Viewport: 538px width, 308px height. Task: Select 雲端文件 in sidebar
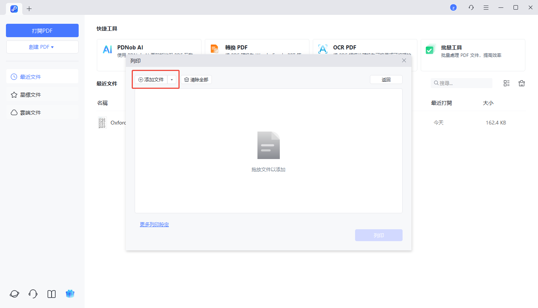click(x=42, y=113)
